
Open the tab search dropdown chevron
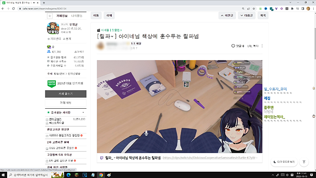290,2
